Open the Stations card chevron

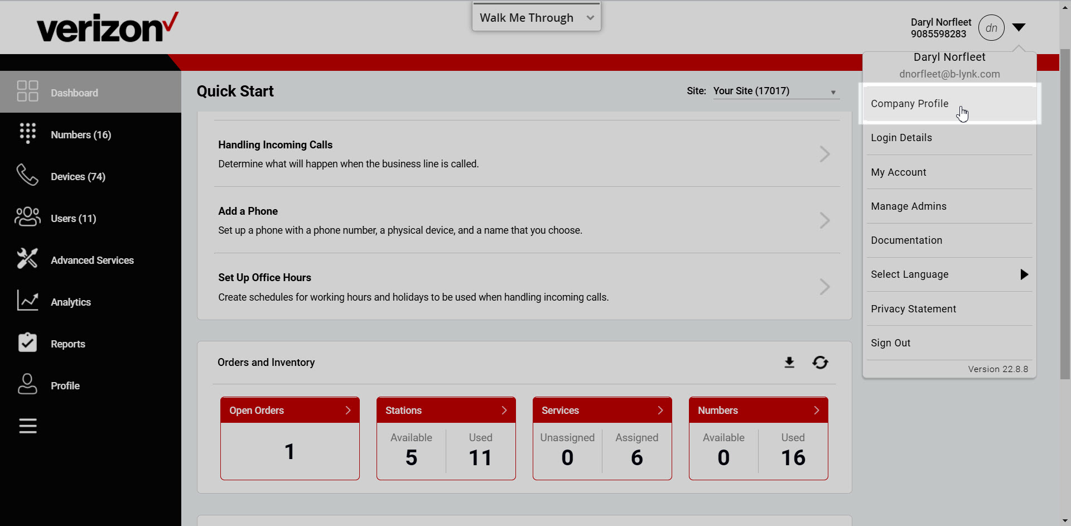(504, 411)
